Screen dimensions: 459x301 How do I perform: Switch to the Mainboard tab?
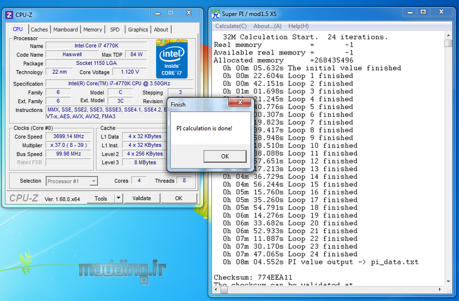point(65,30)
